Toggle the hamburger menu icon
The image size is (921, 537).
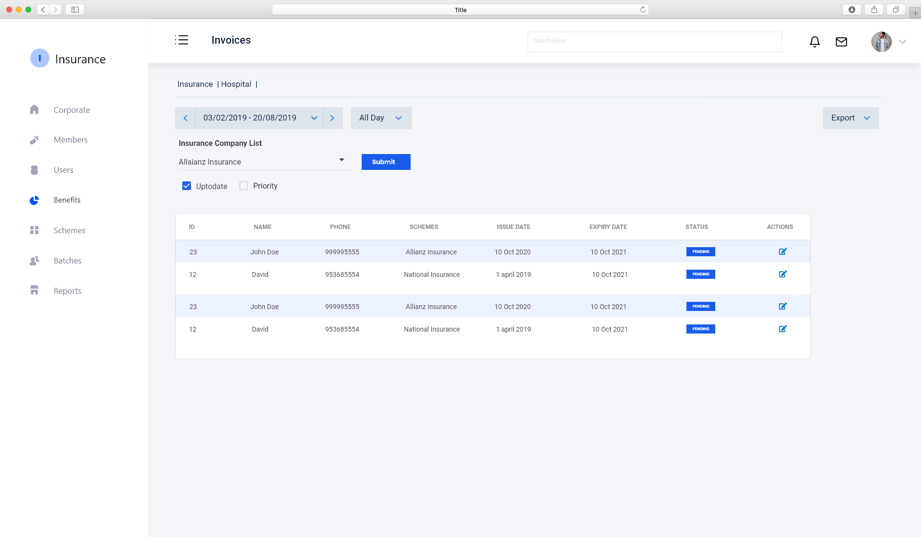tap(181, 40)
